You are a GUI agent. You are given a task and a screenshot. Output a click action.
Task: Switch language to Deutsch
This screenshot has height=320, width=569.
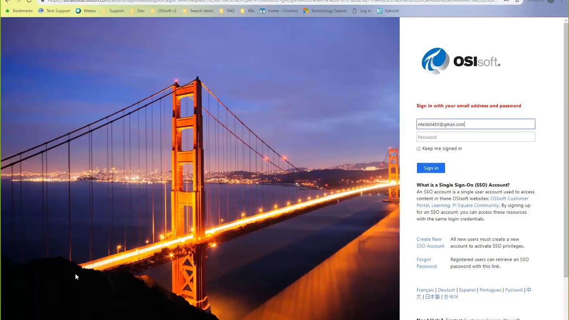pos(446,290)
